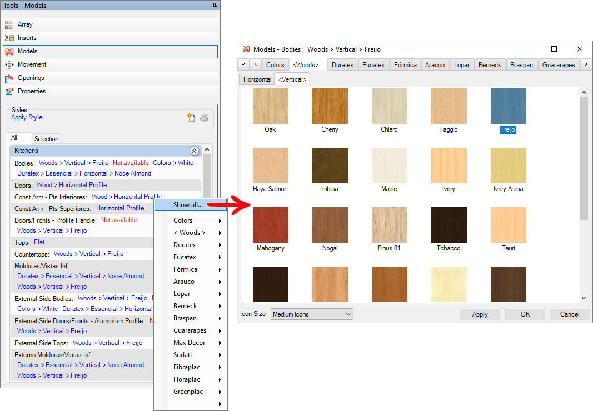Click Countertops Woods > Vertical > Freijo link
The height and width of the screenshot is (411, 593).
coord(88,254)
